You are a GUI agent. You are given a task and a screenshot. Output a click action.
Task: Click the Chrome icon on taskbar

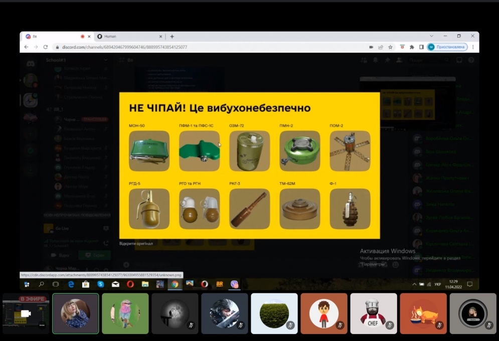[175, 284]
